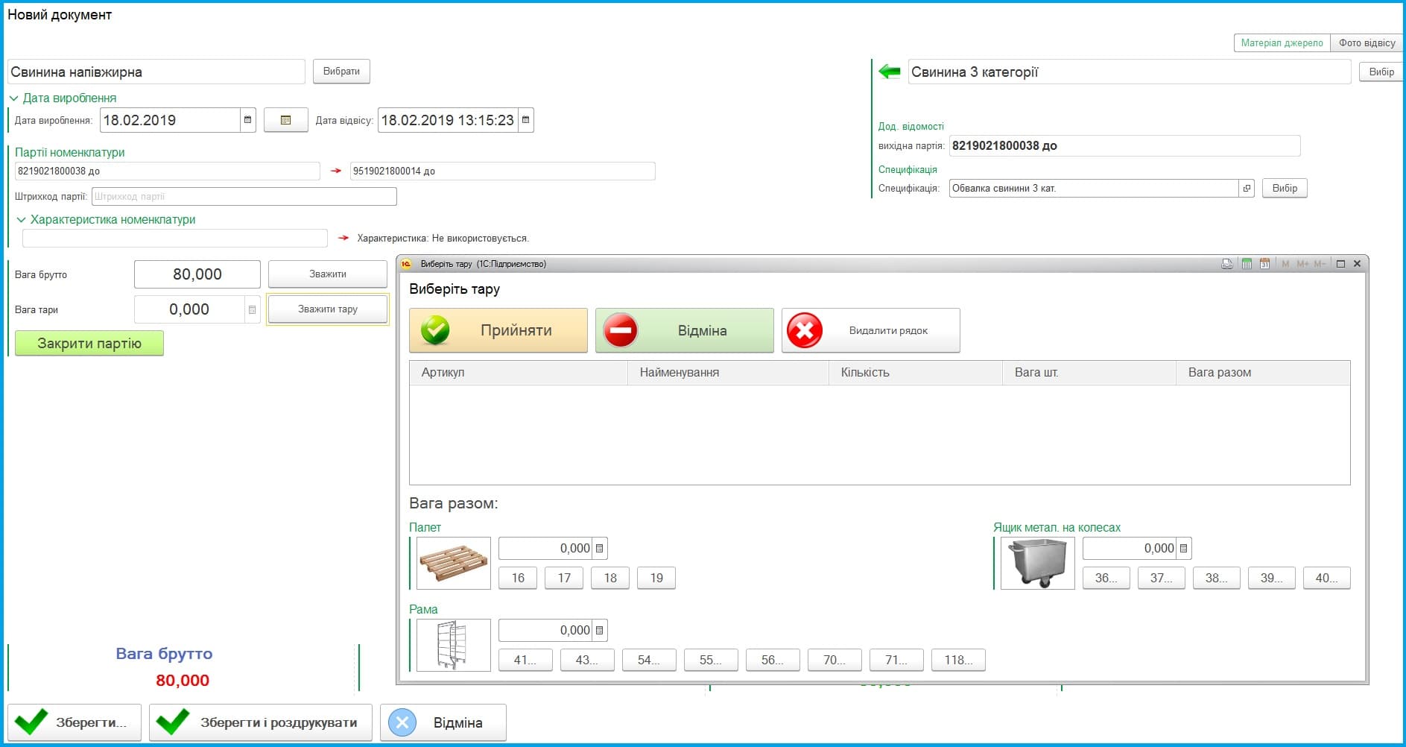The width and height of the screenshot is (1406, 747).
Task: Open the calculator for the Палет weight field
Action: [x=599, y=548]
